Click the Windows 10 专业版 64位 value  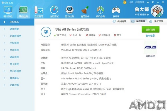82,50
